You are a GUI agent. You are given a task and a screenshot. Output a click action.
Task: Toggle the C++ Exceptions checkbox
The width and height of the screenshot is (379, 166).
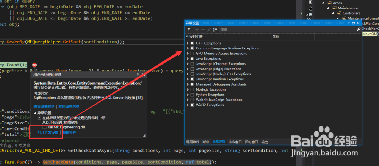[192, 43]
